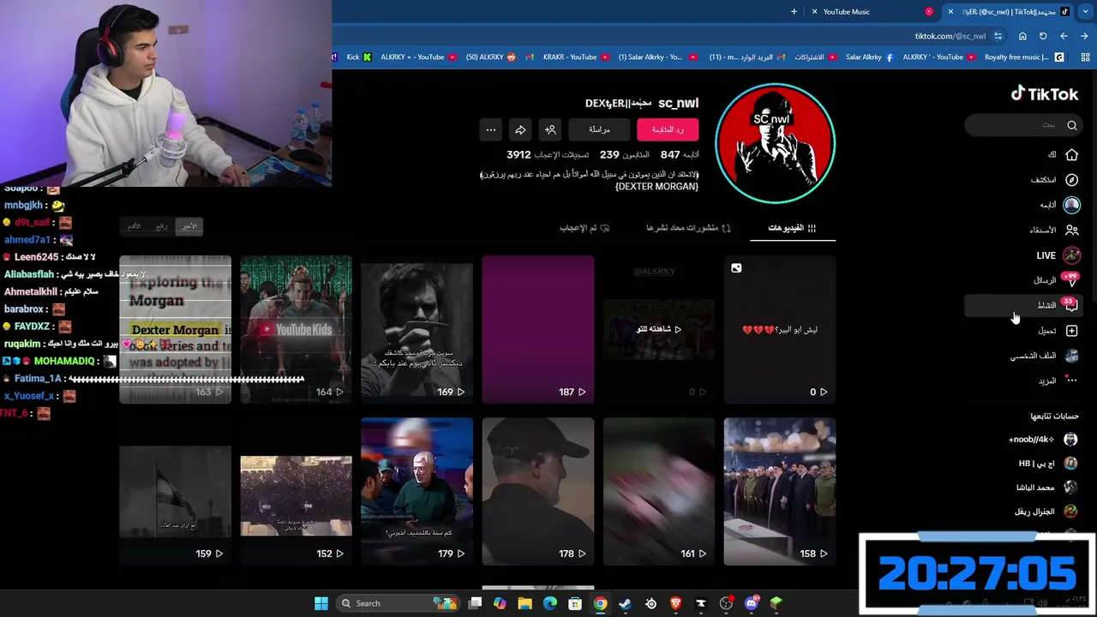Open File Explorer from the taskbar
The image size is (1097, 617).
pos(525,603)
